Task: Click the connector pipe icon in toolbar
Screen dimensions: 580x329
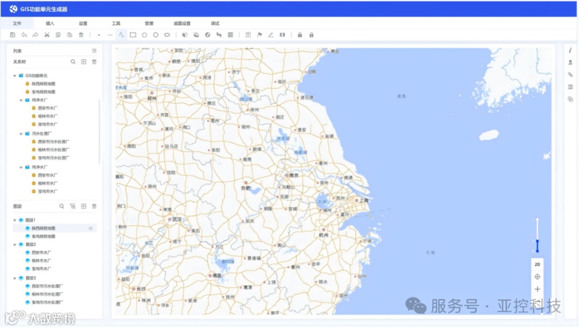Action: click(x=219, y=35)
